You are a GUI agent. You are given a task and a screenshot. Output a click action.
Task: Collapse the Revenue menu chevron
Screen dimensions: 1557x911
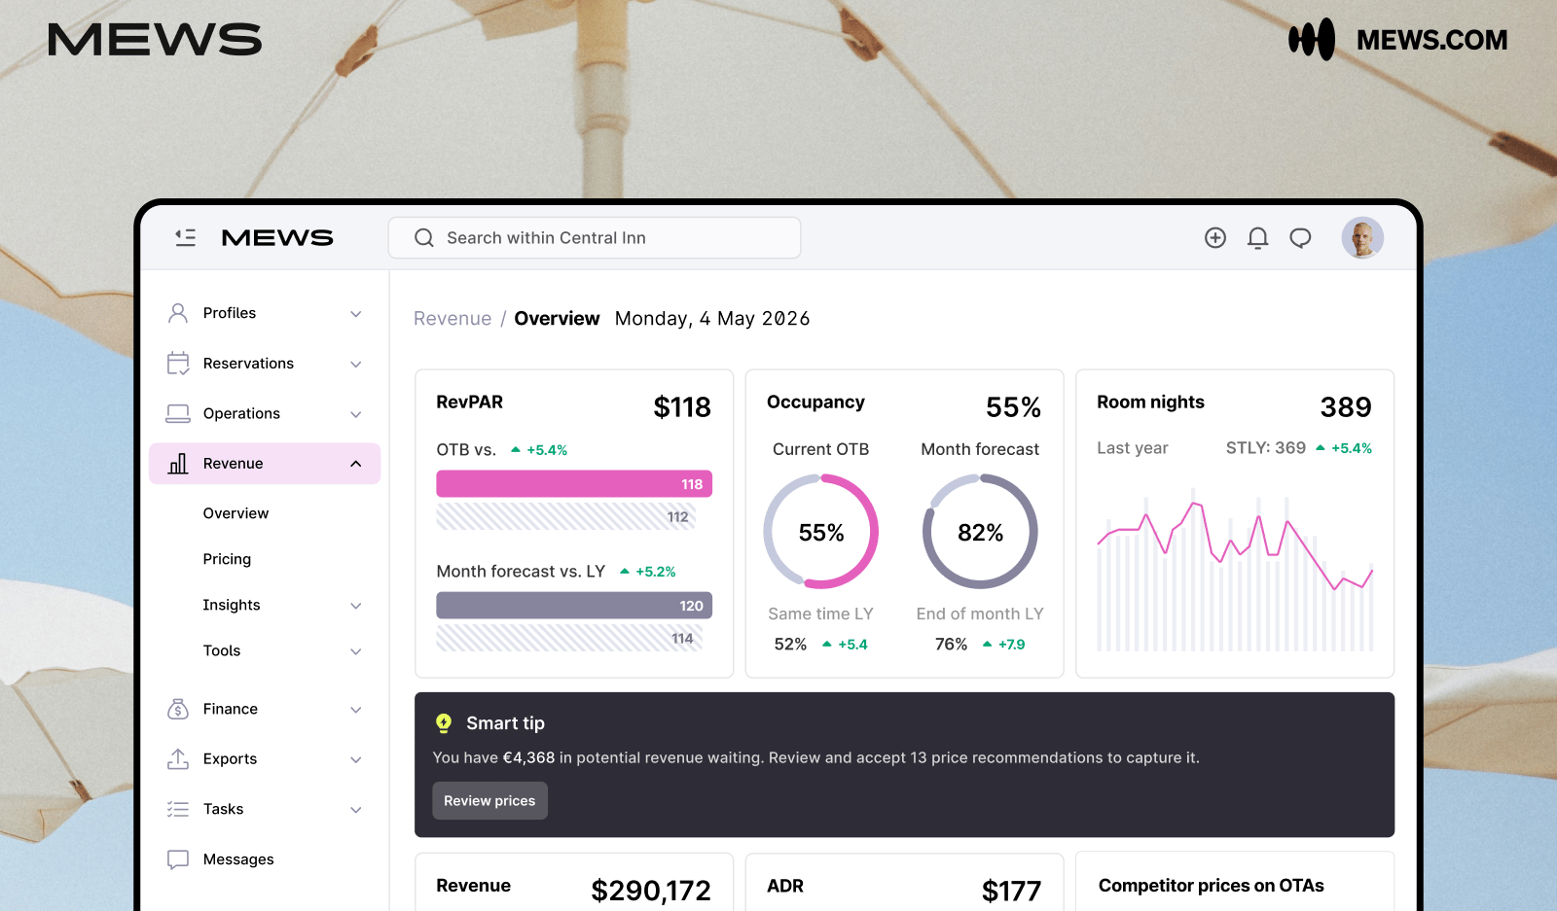356,464
